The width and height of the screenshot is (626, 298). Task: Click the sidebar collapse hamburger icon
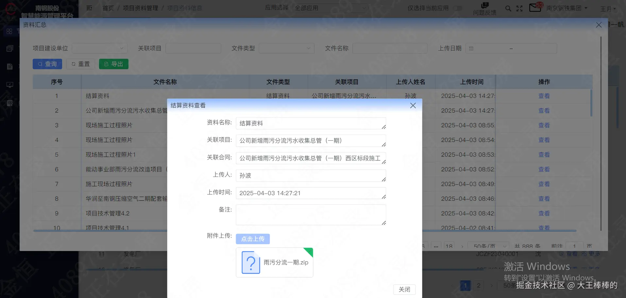tap(89, 8)
